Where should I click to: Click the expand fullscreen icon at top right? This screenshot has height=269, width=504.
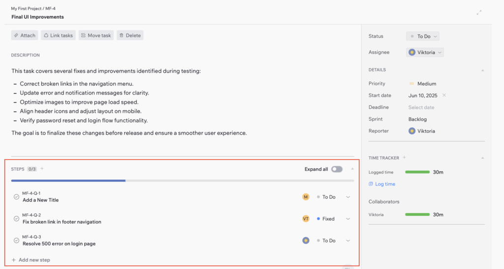pyautogui.click(x=479, y=13)
